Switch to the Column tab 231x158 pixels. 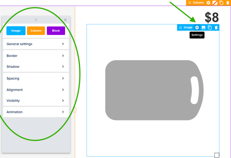pos(36,31)
